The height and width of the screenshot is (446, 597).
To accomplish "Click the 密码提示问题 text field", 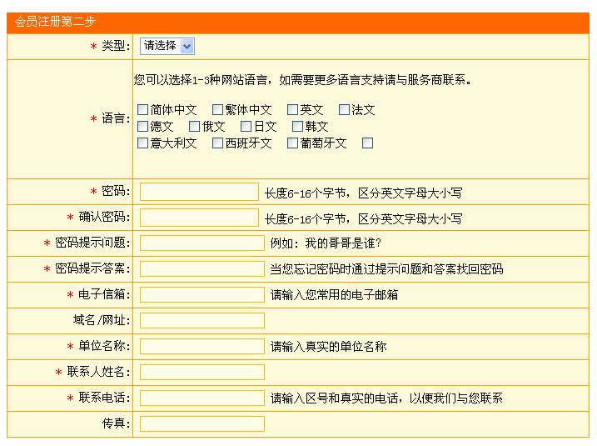I will point(201,243).
